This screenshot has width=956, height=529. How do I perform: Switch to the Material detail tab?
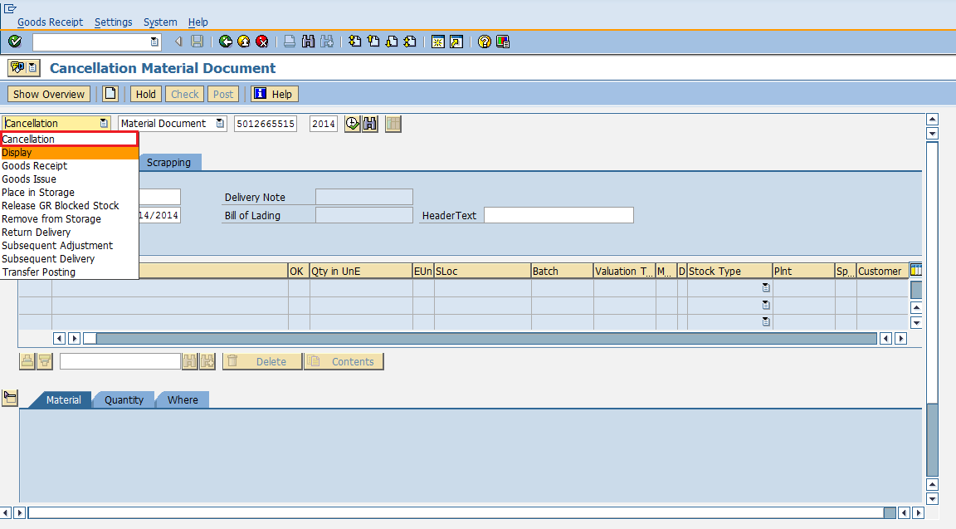63,399
